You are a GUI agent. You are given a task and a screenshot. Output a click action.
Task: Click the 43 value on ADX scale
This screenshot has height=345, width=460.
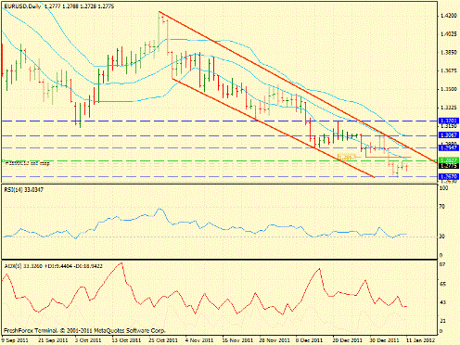coord(442,302)
